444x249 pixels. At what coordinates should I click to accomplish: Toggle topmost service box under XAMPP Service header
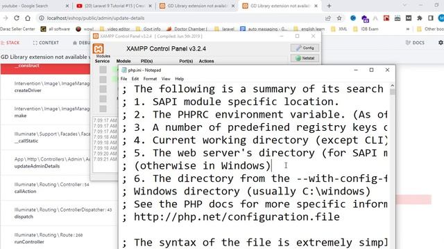tap(103, 69)
